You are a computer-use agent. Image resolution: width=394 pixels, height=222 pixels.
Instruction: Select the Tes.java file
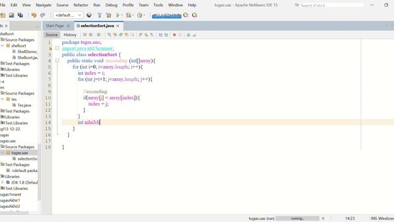click(24, 105)
